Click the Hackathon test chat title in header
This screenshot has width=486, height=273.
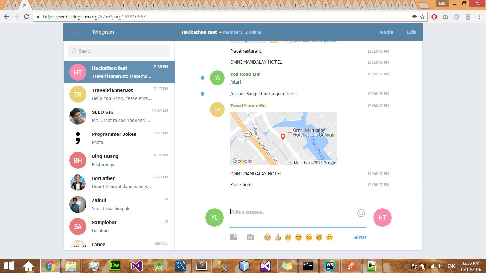[x=199, y=32]
